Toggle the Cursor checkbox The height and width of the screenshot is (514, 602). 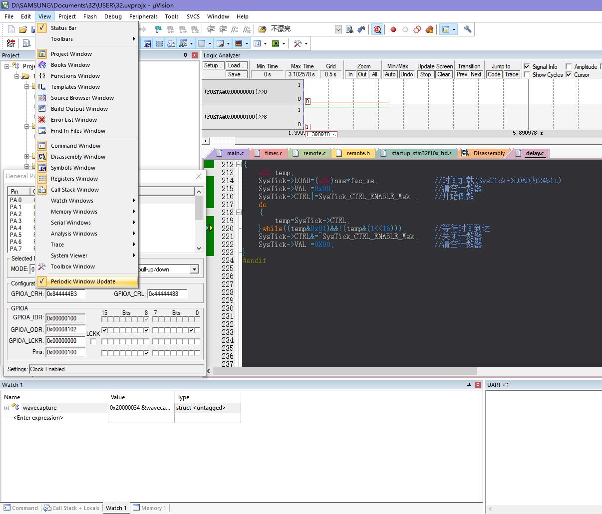[569, 74]
